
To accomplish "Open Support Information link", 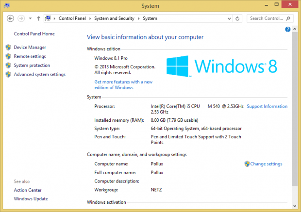I will (267, 106).
